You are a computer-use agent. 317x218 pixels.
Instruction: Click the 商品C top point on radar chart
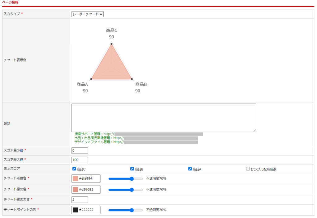(x=111, y=44)
